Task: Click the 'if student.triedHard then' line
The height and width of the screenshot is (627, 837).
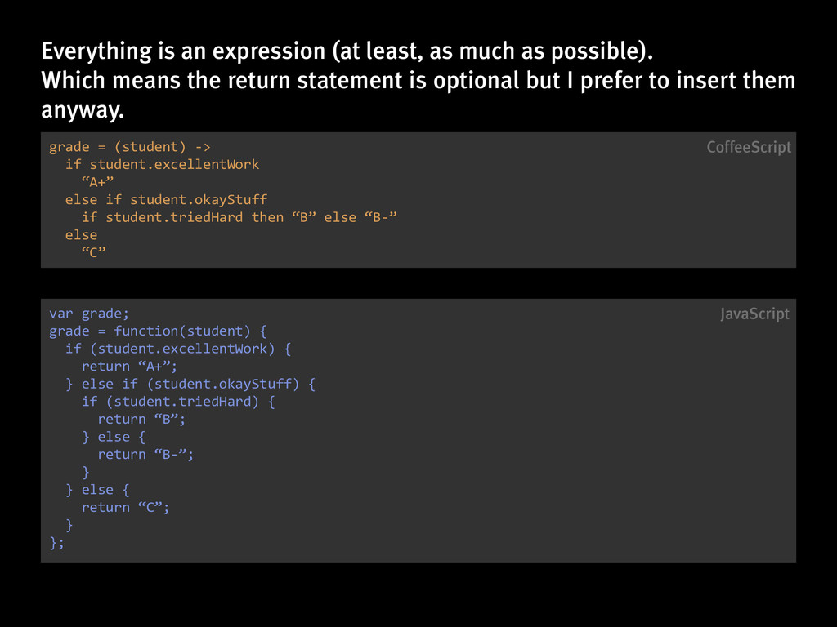Action: (x=239, y=217)
